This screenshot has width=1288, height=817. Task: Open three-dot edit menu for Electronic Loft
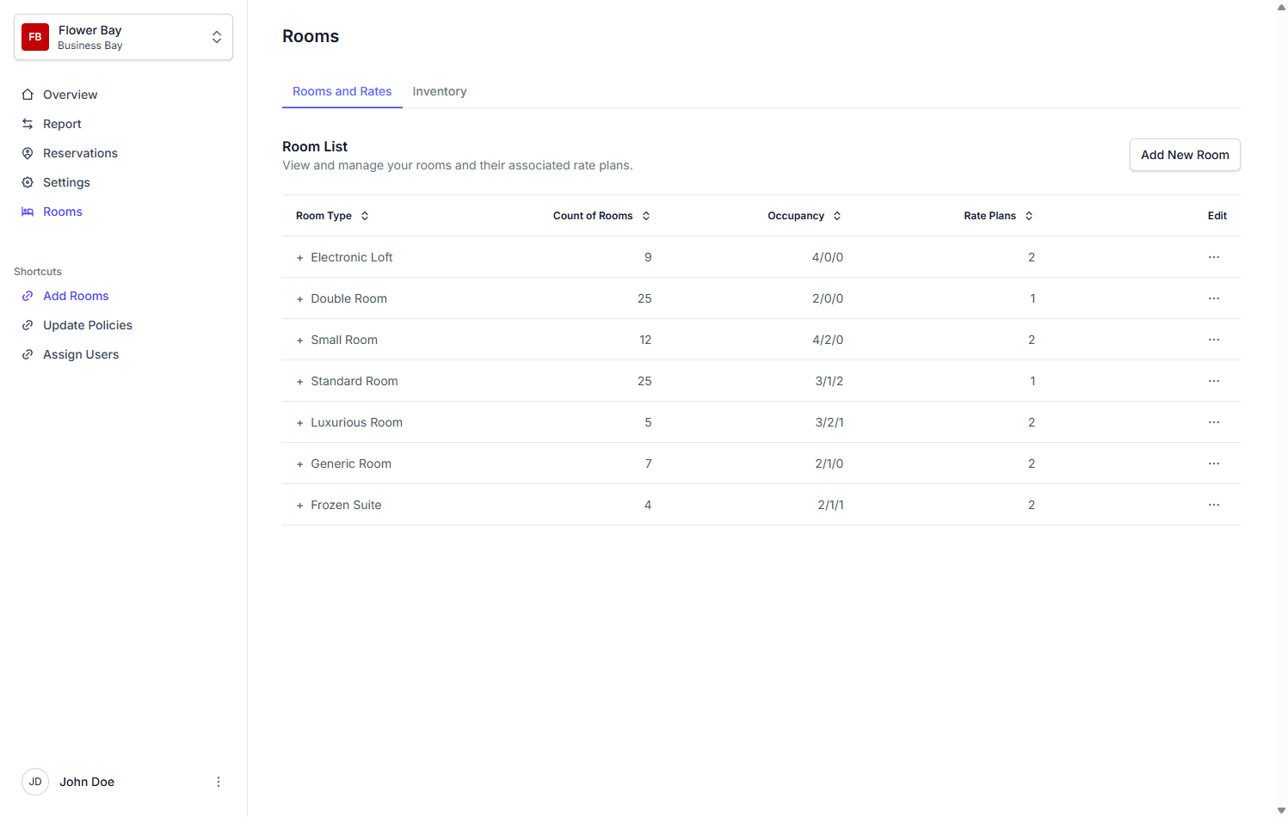[x=1213, y=257]
